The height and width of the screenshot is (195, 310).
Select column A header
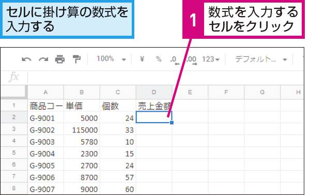click(x=45, y=92)
